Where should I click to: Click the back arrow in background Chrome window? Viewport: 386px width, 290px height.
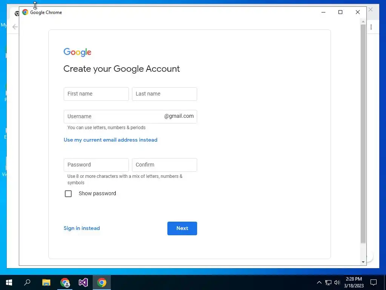click(15, 27)
